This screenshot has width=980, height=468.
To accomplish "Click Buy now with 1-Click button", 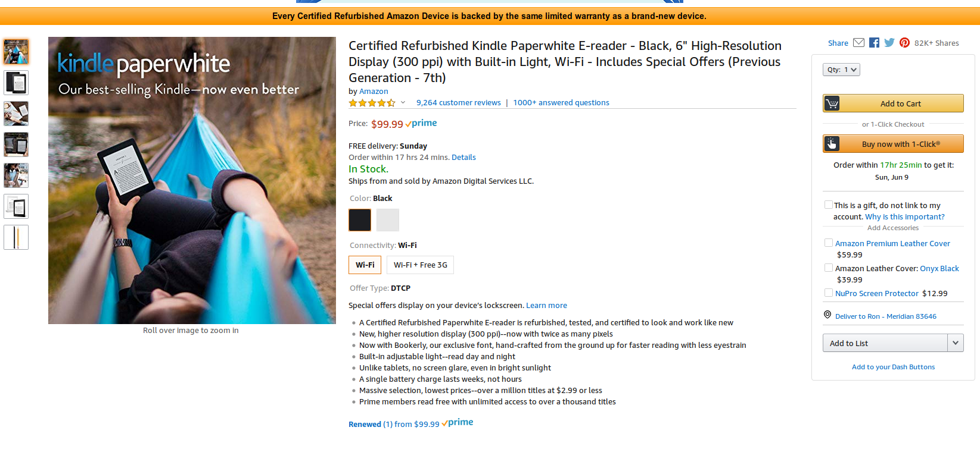I will 900,144.
